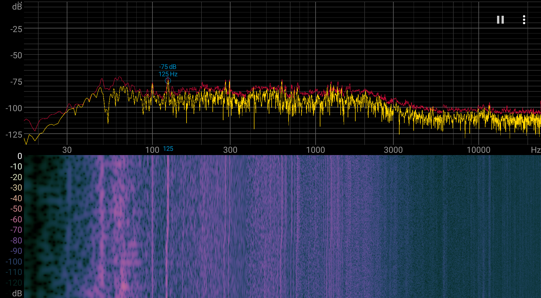The image size is (541, 298).
Task: Click the '-70' spectrogram color scale label
Action: tap(16, 230)
